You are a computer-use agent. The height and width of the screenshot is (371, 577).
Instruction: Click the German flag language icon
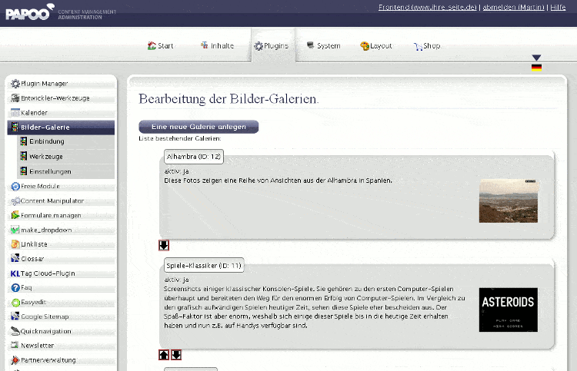click(x=536, y=68)
